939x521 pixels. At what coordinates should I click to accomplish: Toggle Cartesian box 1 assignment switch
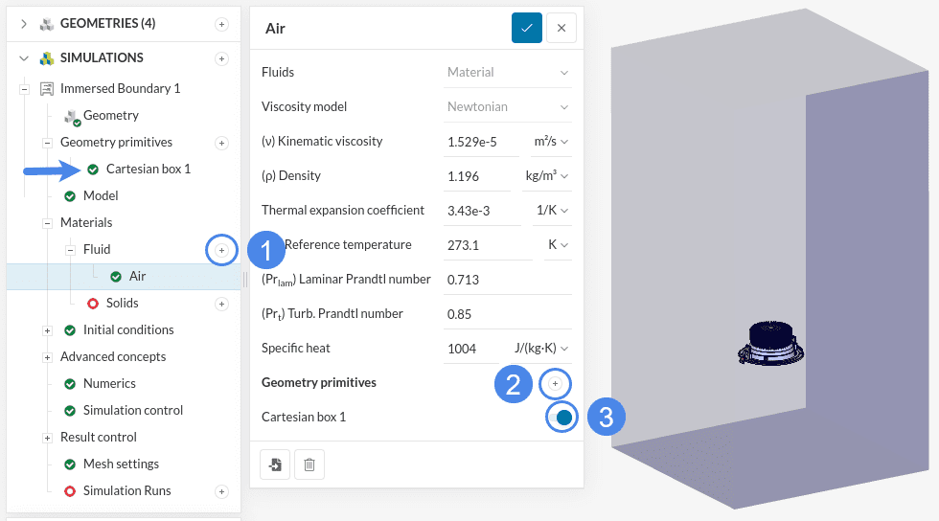[563, 418]
